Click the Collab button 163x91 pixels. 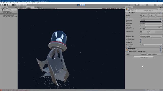click(x=132, y=5)
